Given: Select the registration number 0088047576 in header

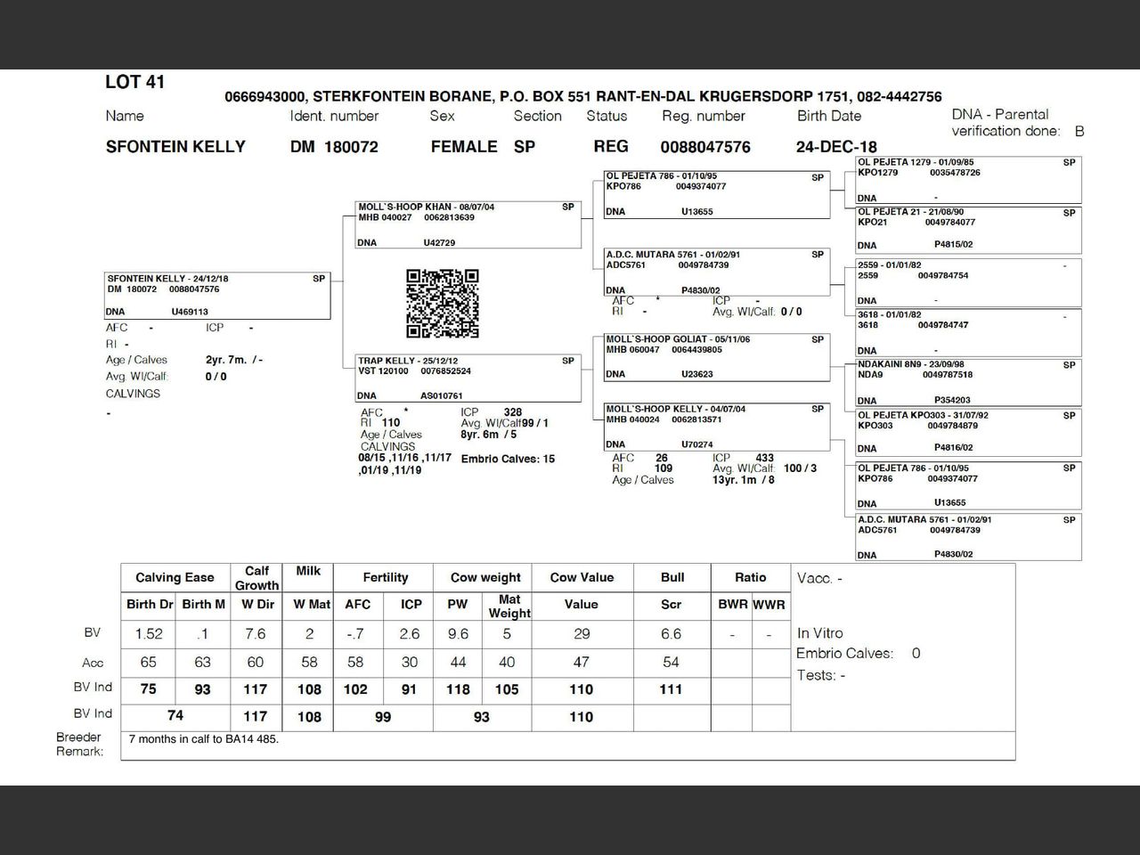Looking at the screenshot, I should click(x=705, y=147).
